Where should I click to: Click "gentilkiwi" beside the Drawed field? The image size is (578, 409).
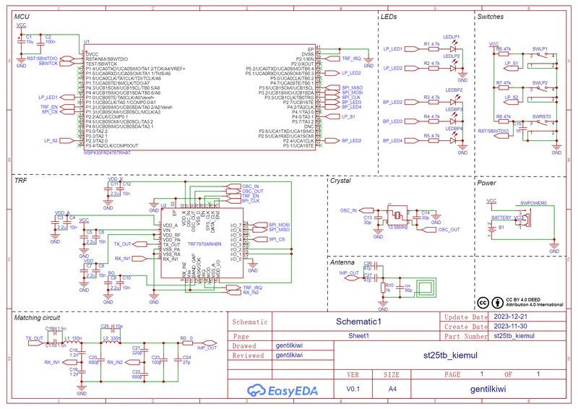289,345
